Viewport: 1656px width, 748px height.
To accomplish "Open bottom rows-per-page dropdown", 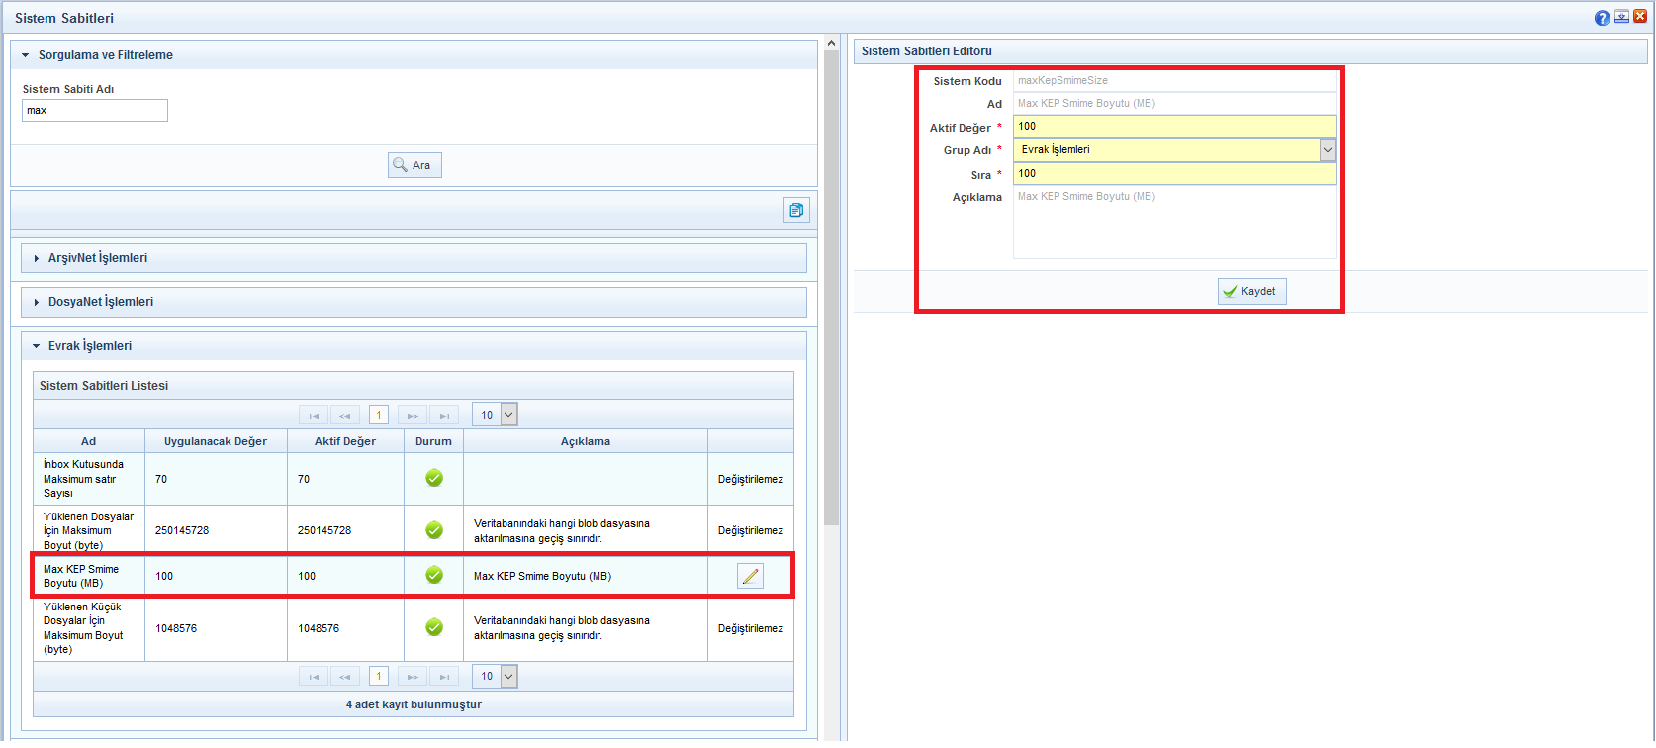I will (508, 677).
